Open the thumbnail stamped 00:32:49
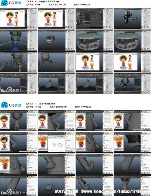 point(18,186)
